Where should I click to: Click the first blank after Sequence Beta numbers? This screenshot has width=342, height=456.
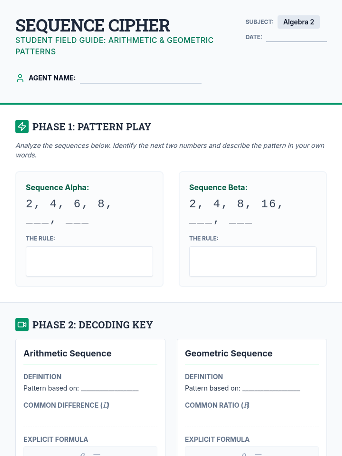coord(201,222)
